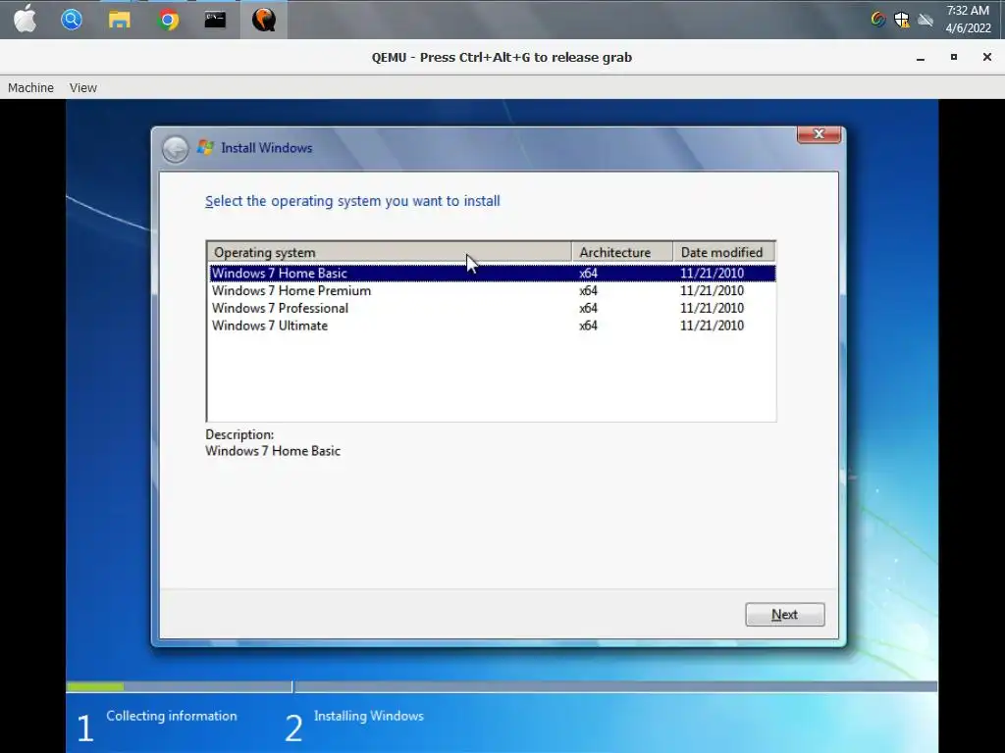Select Windows 7 Home Premium row
The image size is (1005, 753).
pos(493,290)
